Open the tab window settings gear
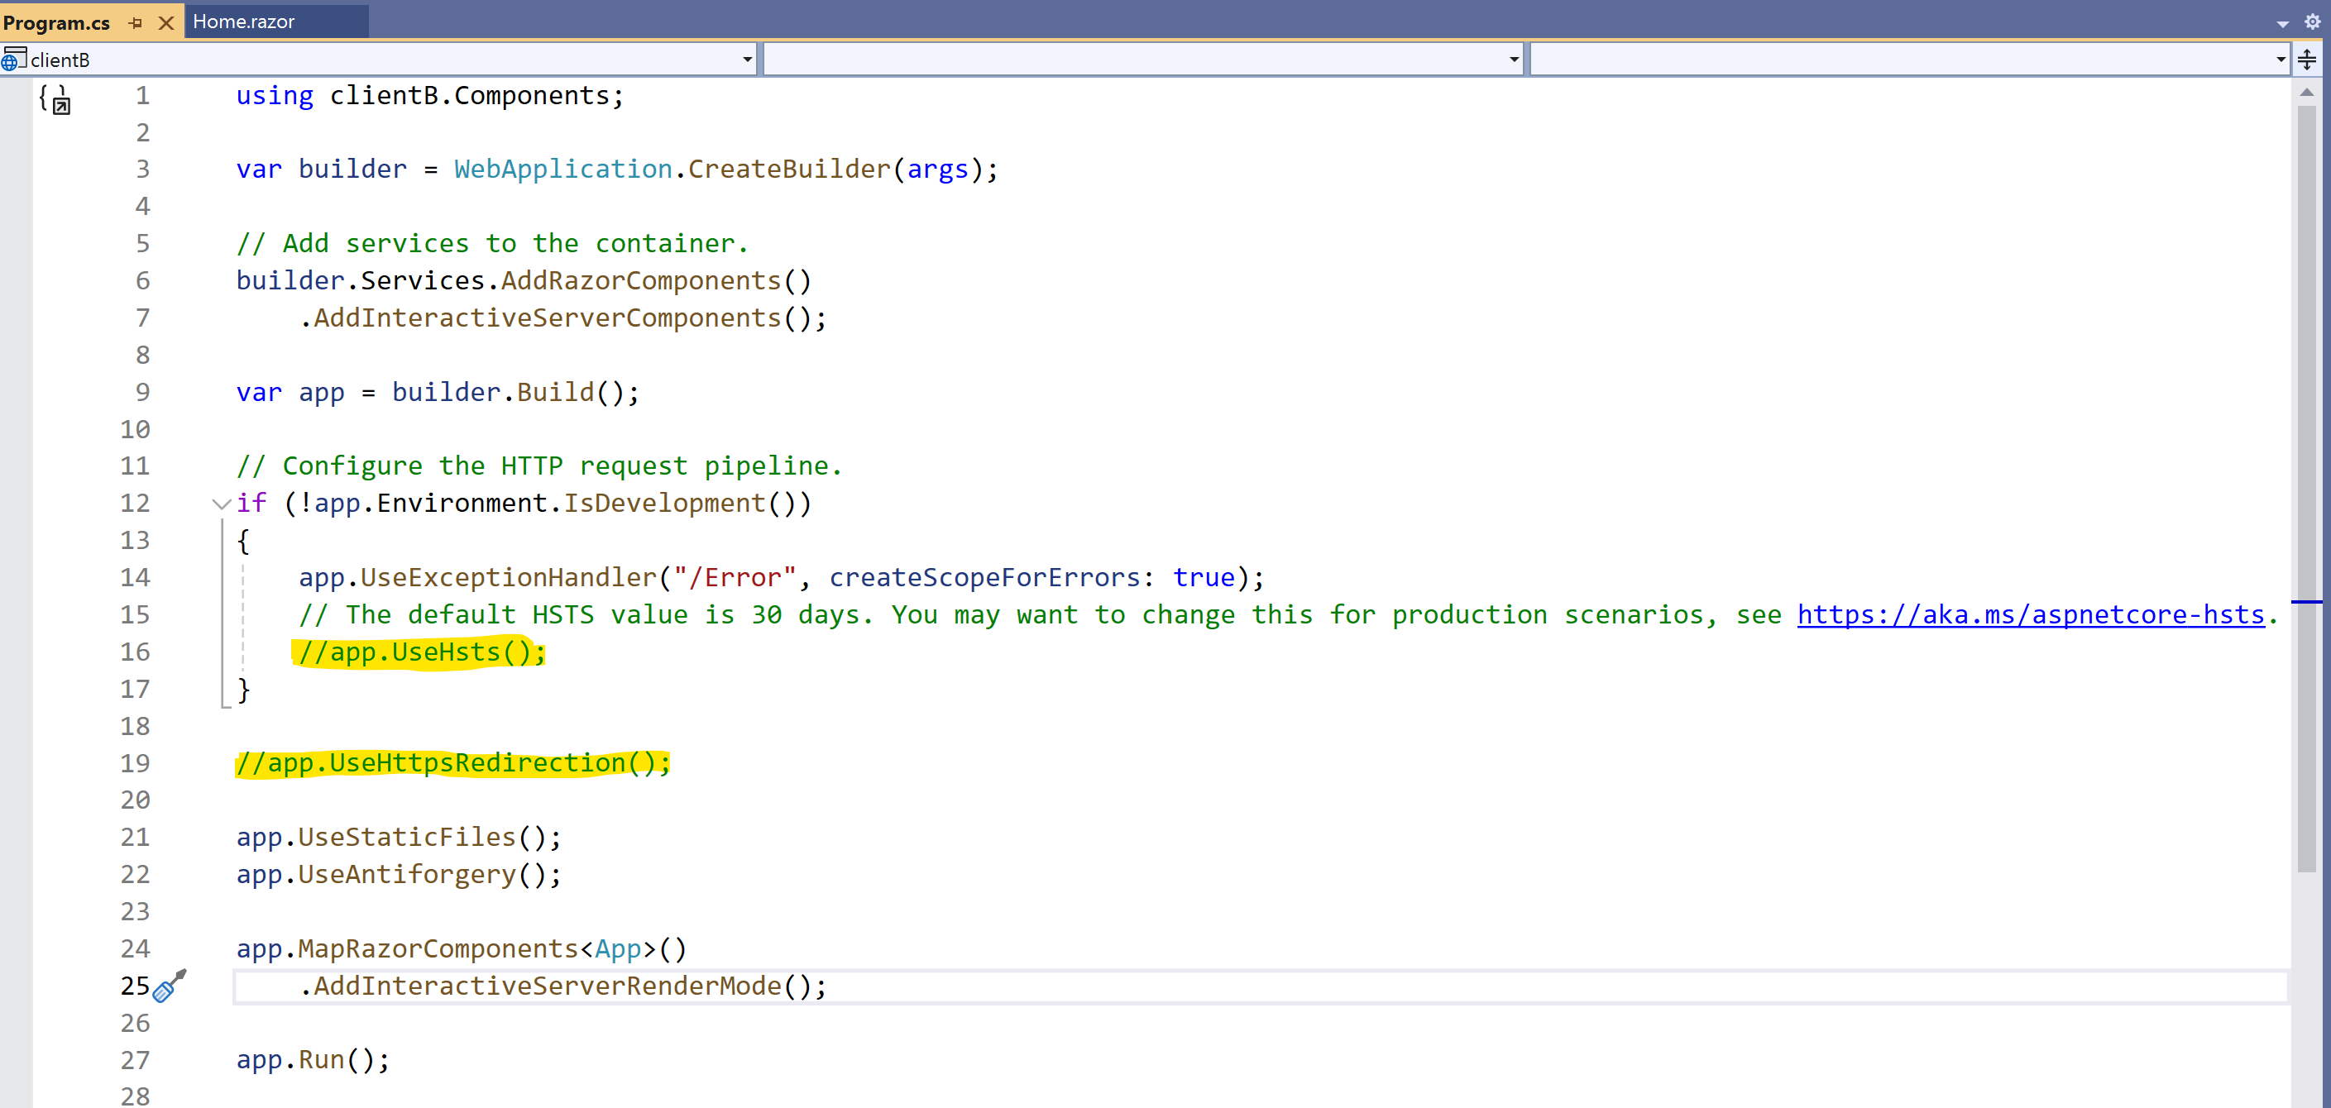Image resolution: width=2331 pixels, height=1108 pixels. 2312,21
